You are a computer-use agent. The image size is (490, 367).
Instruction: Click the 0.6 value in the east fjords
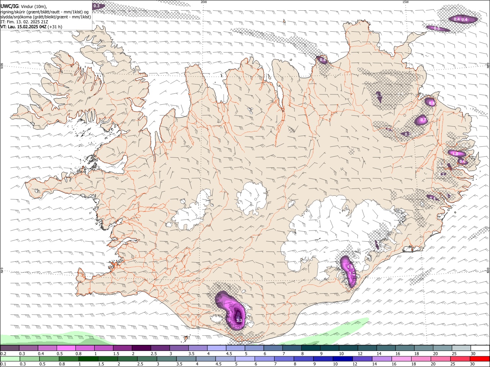click(462, 162)
